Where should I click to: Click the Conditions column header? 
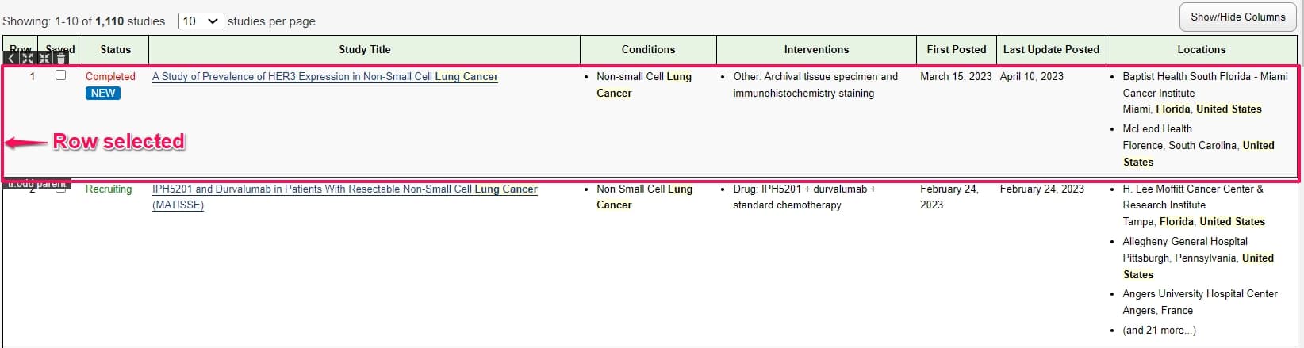648,49
